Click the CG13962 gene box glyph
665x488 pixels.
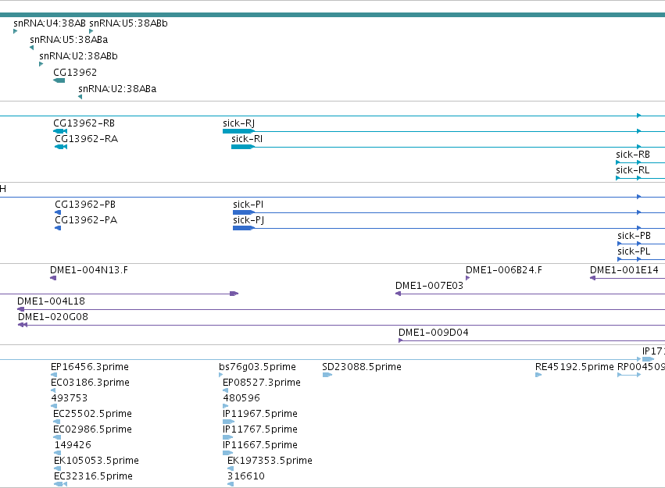pyautogui.click(x=59, y=80)
